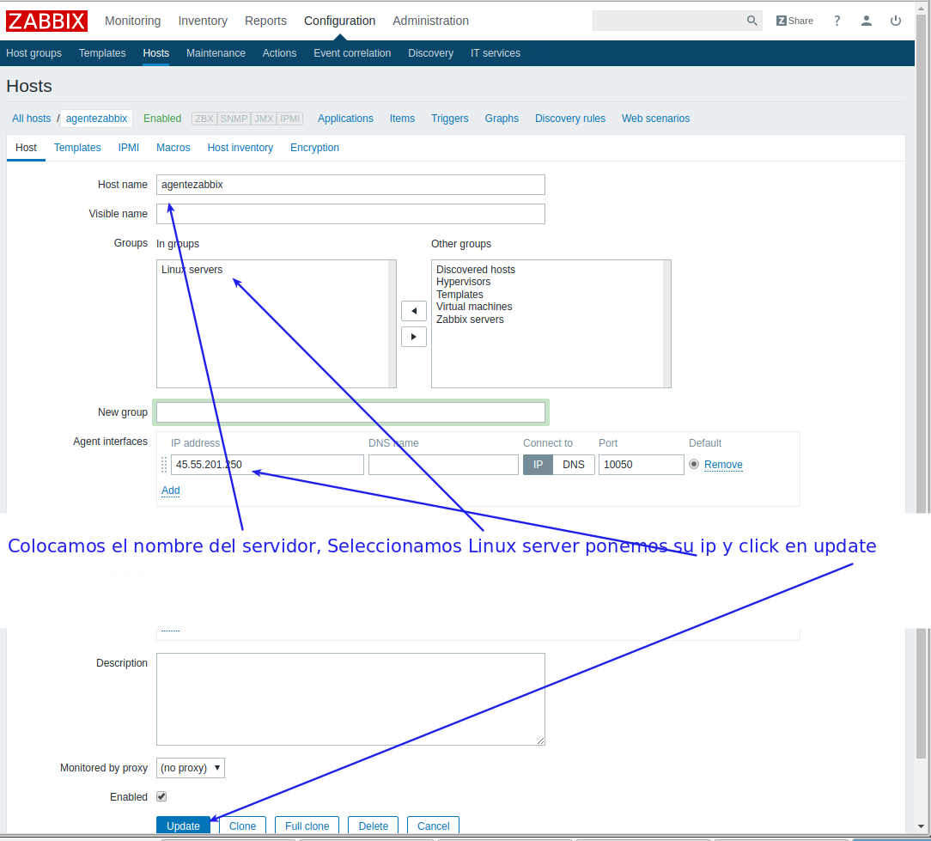This screenshot has width=931, height=841.
Task: Move group left with arrow button
Action: tap(414, 311)
